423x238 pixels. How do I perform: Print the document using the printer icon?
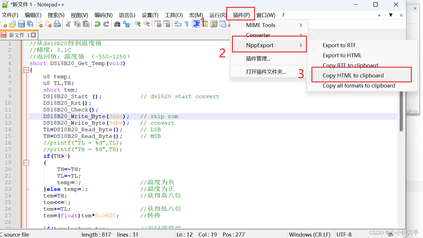coord(57,24)
